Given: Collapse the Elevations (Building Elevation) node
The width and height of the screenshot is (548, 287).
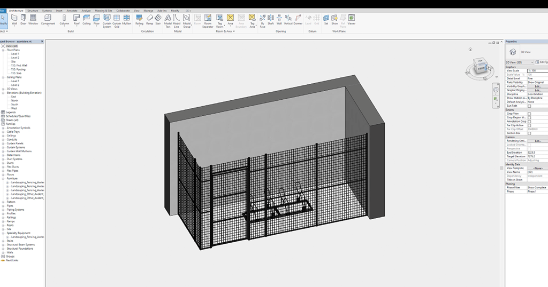Looking at the screenshot, I should (3, 93).
